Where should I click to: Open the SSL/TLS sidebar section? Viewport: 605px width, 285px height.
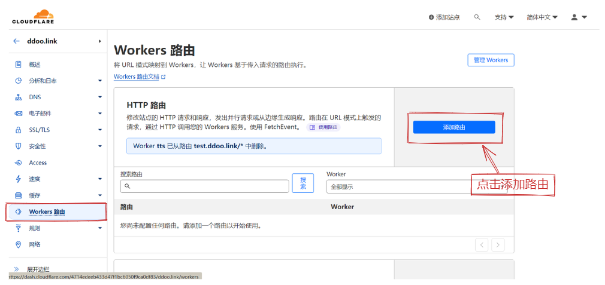click(x=40, y=130)
